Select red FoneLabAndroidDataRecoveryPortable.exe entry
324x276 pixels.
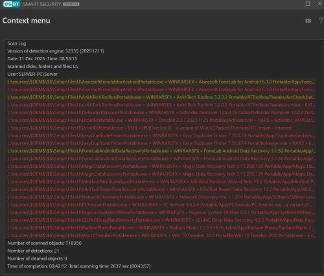161,159
